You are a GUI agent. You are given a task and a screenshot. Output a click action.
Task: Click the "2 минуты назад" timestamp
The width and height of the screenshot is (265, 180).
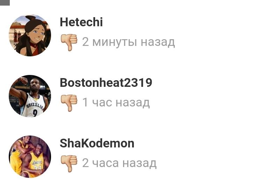click(128, 42)
